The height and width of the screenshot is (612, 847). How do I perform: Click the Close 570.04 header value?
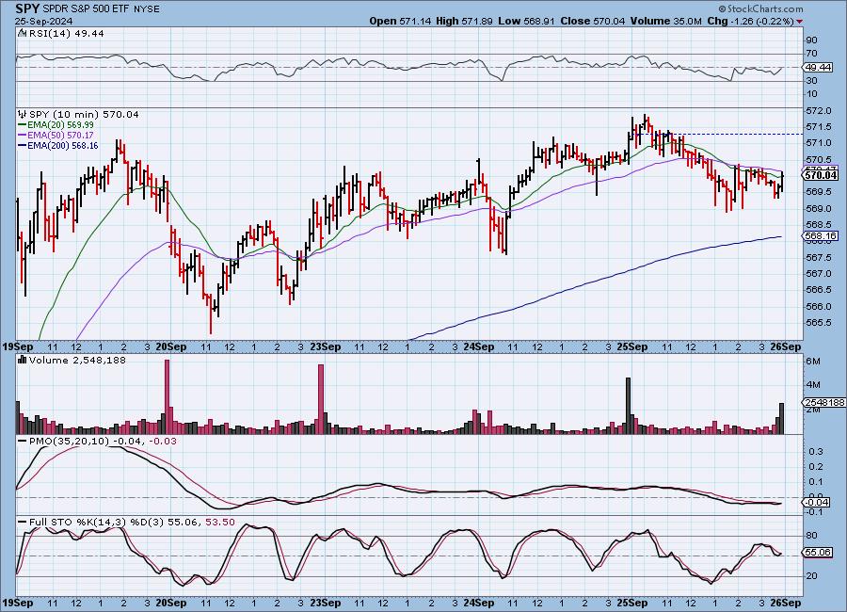[593, 21]
